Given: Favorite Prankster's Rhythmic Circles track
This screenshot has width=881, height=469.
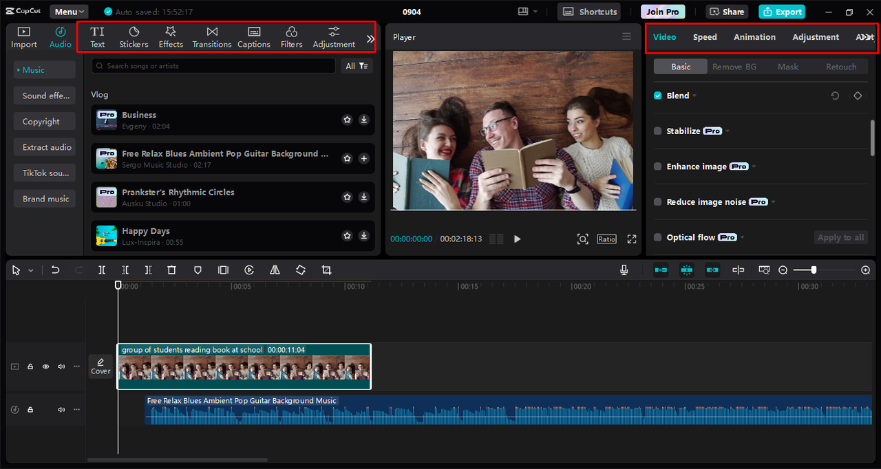Looking at the screenshot, I should (348, 197).
